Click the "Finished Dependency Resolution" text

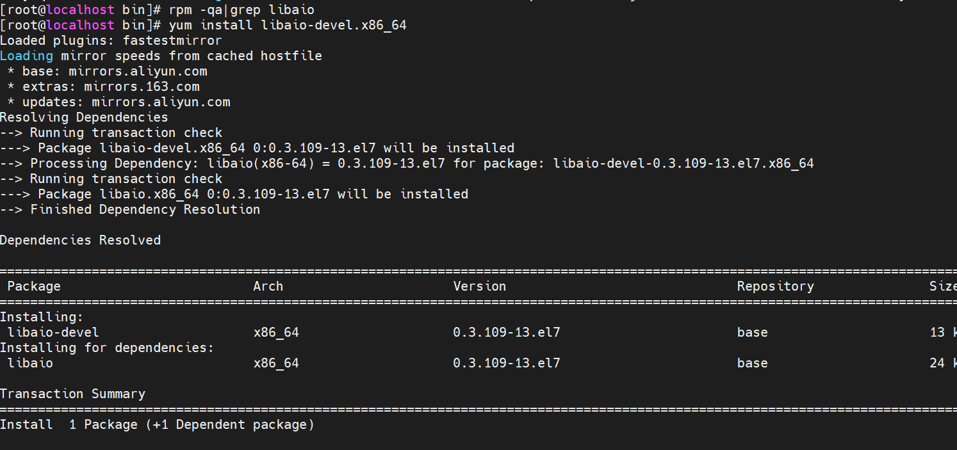coord(145,209)
